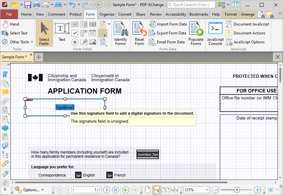Toggle the French correspondence checkbox field
Screen dimensions: 283x195
(110, 175)
